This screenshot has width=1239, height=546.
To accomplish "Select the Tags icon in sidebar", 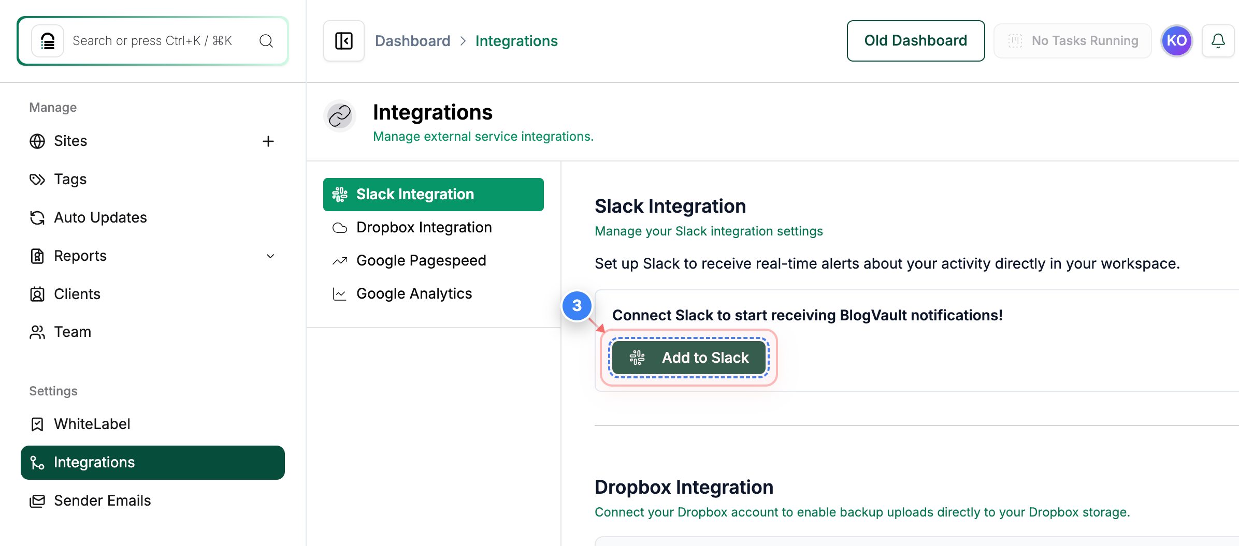I will tap(37, 179).
